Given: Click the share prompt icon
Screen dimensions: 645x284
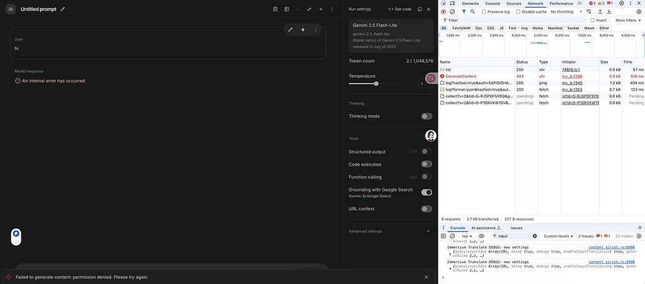Looking at the screenshot, I should (x=298, y=9).
